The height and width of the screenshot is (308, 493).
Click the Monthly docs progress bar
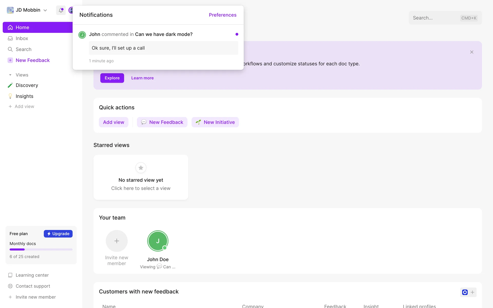(41, 249)
